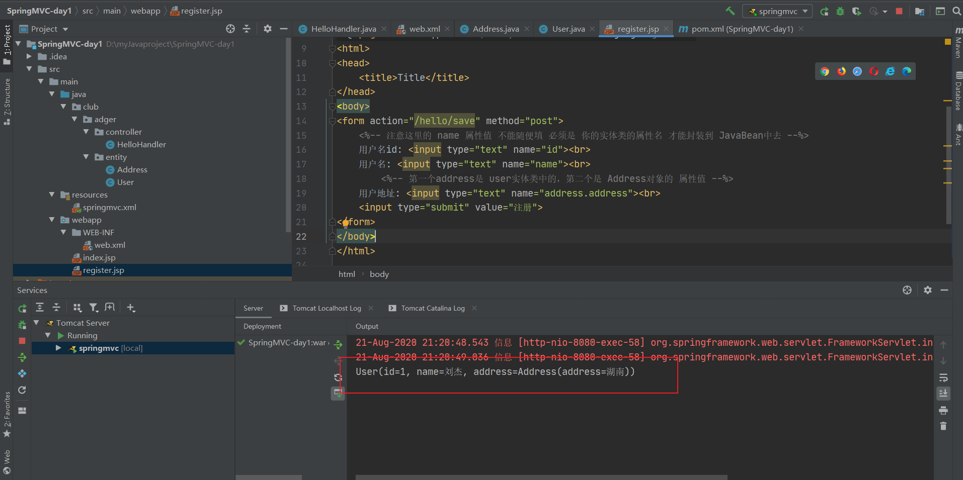
Task: Switch to HelloHandler.java tab
Action: tap(343, 29)
